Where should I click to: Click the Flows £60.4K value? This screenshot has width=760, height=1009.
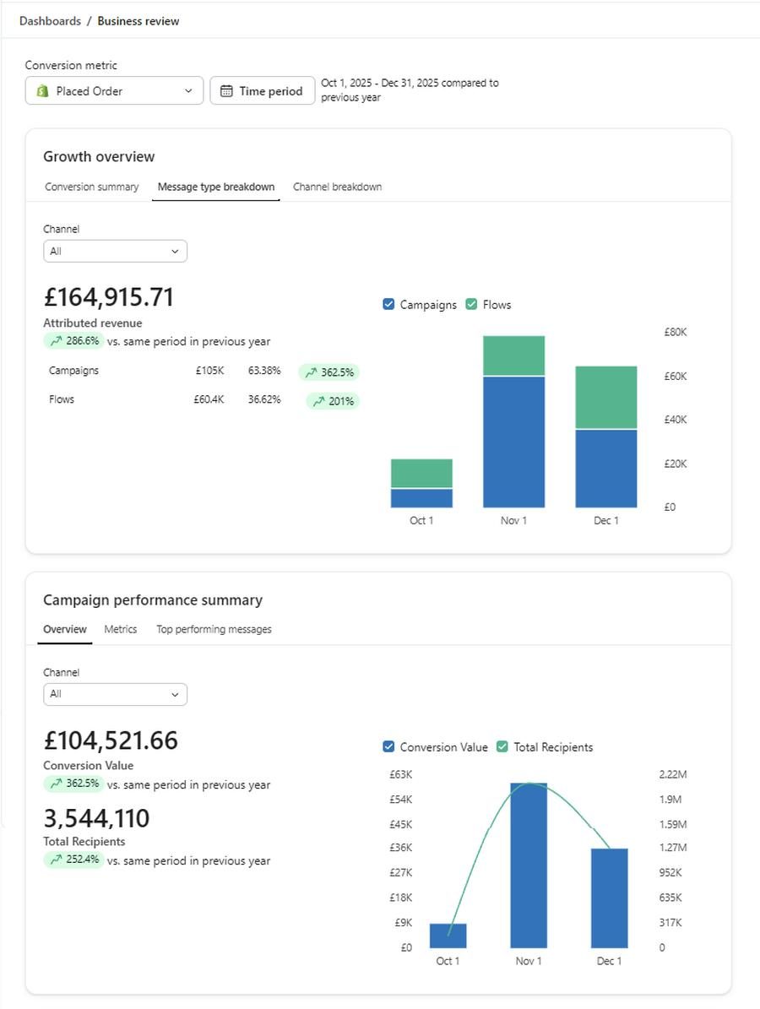coord(209,399)
